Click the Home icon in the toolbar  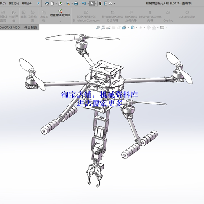click(47, 4)
